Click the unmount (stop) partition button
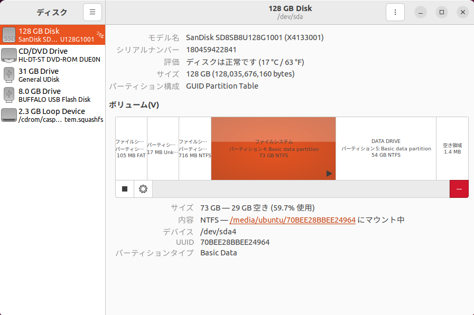The height and width of the screenshot is (315, 474). [125, 189]
